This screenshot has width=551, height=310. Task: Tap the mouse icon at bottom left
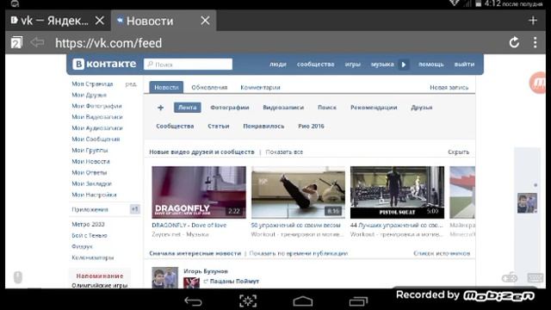coord(18,277)
